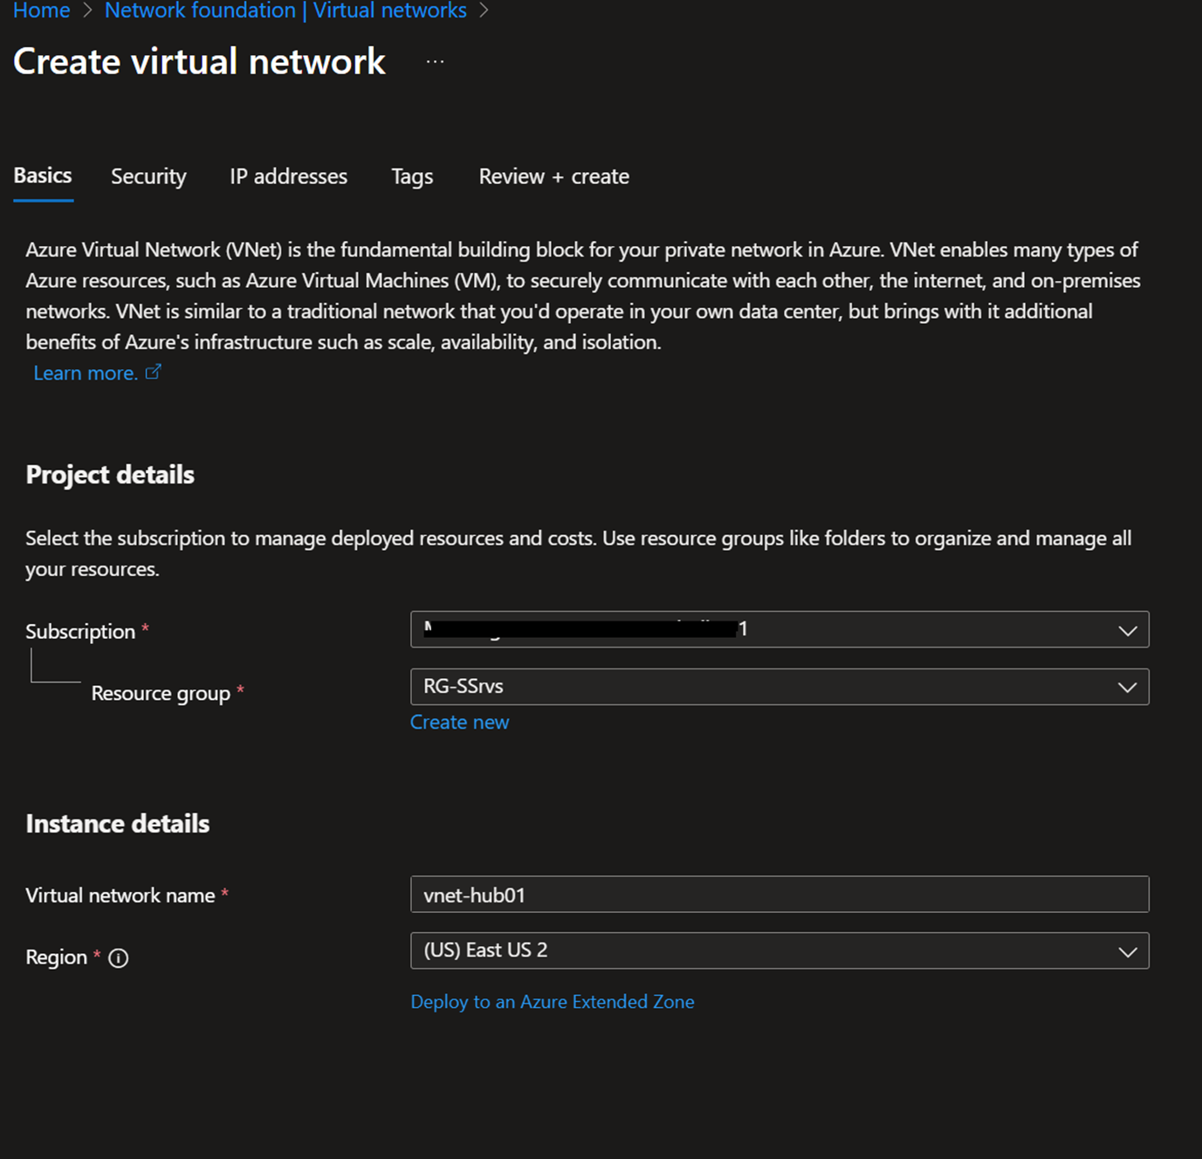The width and height of the screenshot is (1202, 1159).
Task: Go to Network foundation Virtual networks breadcrumb
Action: 285,10
